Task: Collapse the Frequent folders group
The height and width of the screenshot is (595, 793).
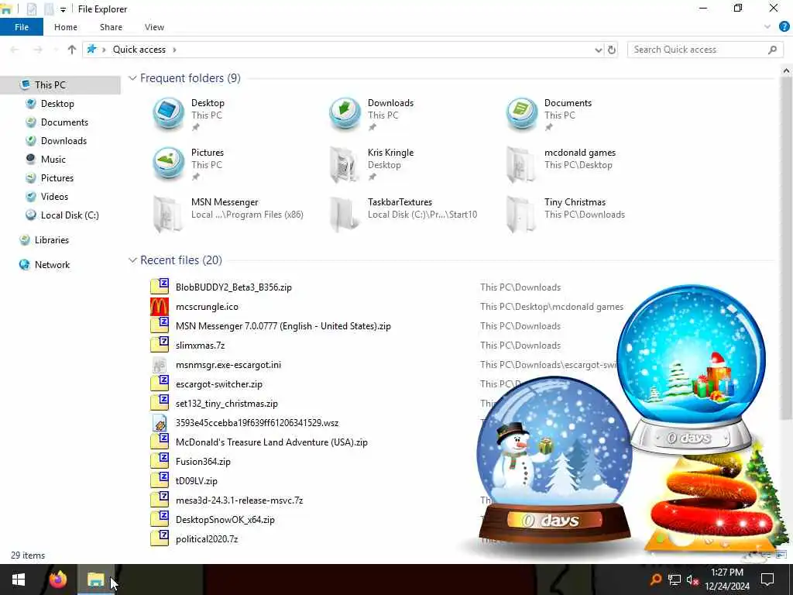Action: coord(132,78)
